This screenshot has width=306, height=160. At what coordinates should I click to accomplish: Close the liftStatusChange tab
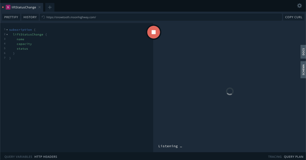40,7
